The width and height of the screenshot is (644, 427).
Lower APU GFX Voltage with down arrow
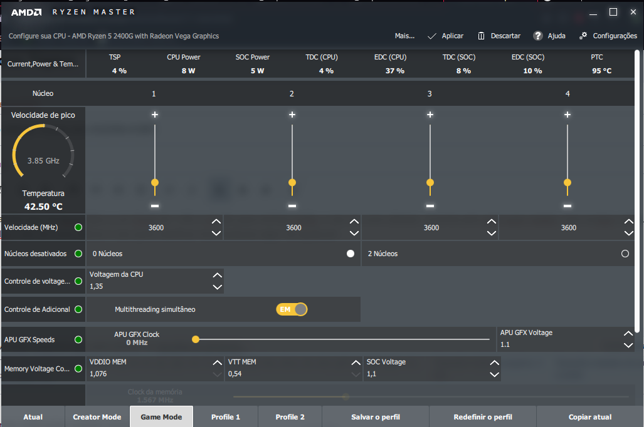(x=628, y=345)
